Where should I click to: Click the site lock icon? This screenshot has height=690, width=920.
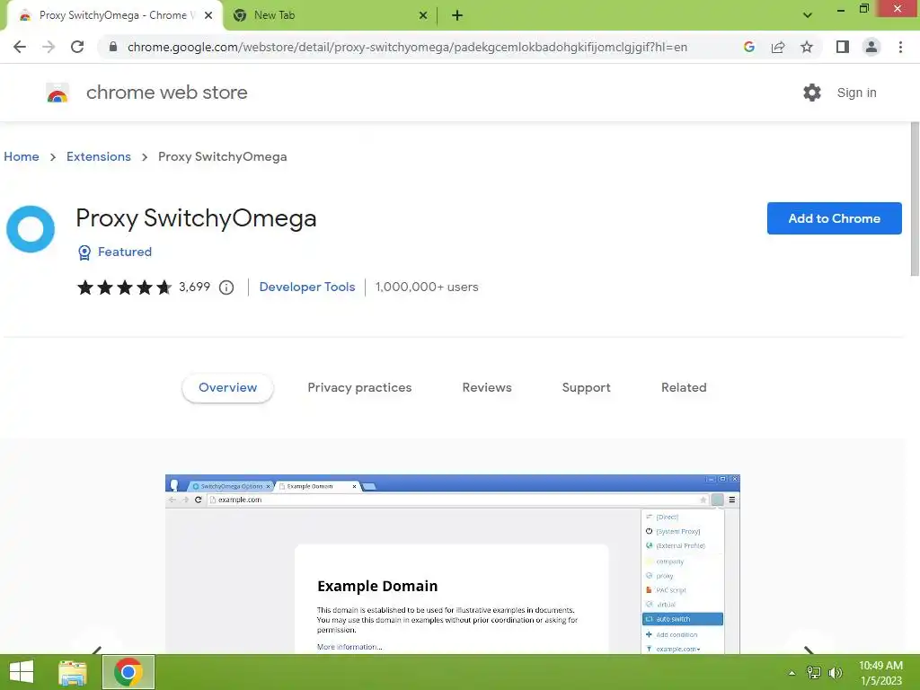point(113,47)
